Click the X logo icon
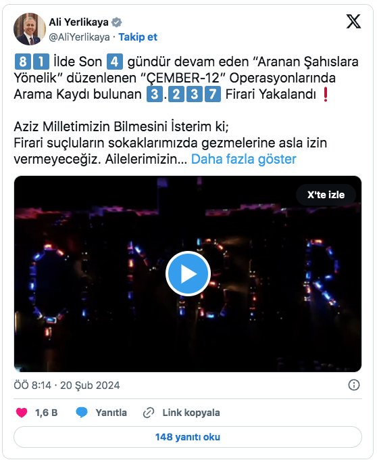This screenshot has width=377, height=462. pyautogui.click(x=353, y=21)
